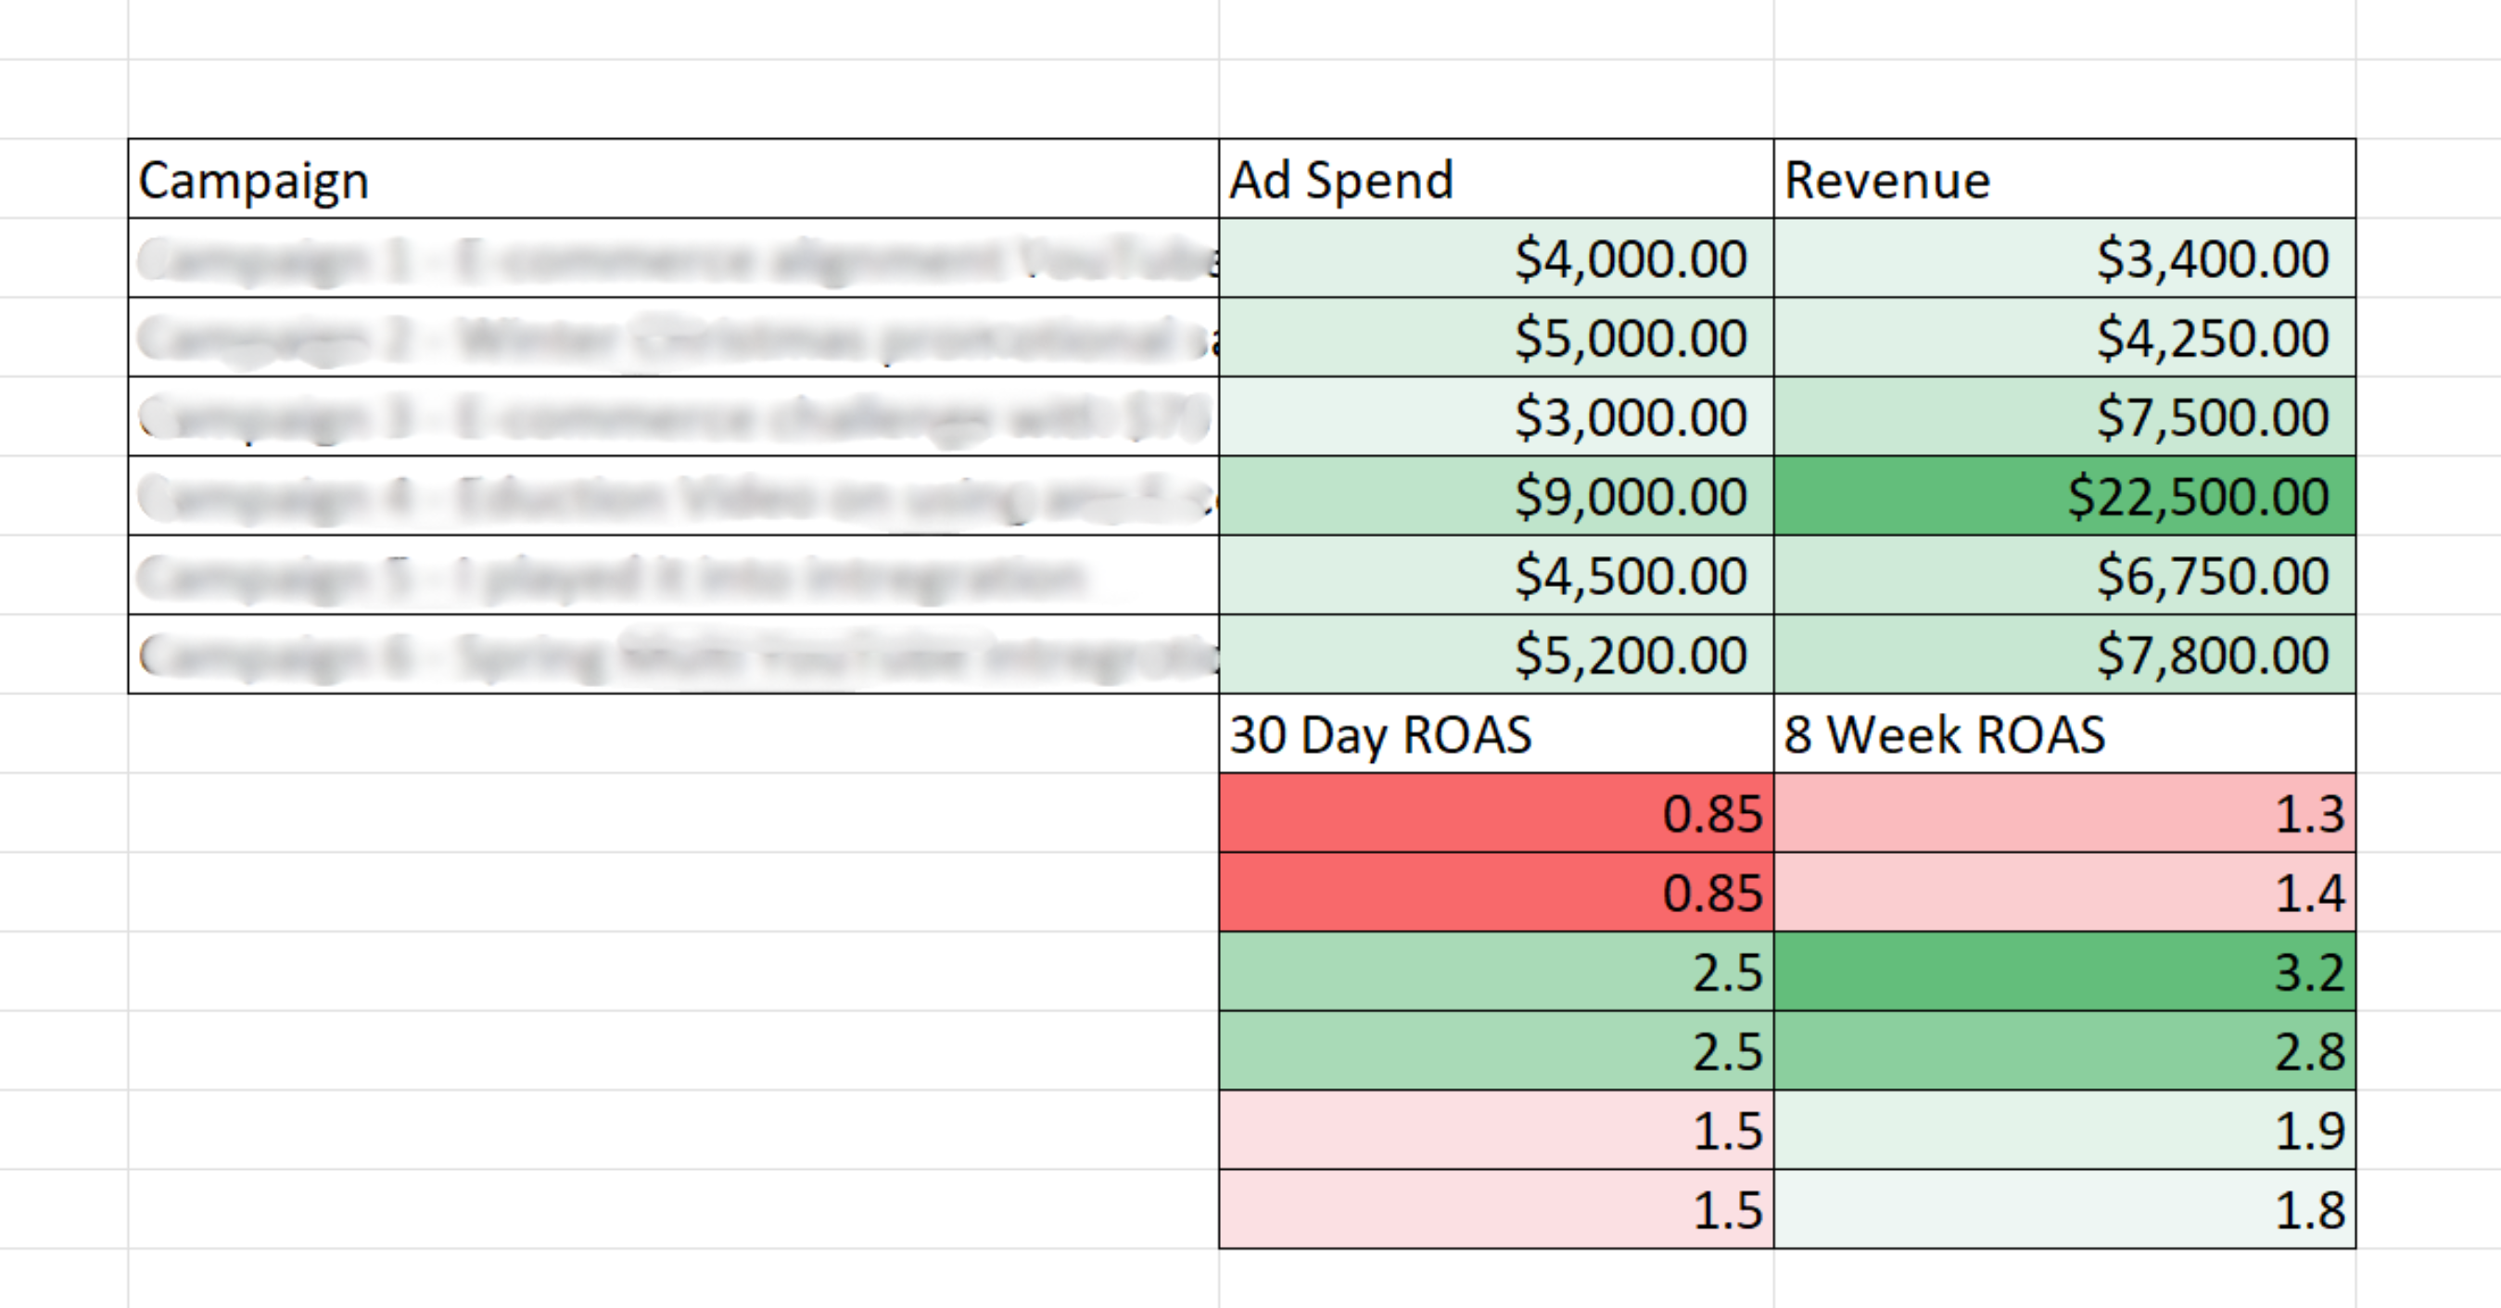Select the Campaign header cell
This screenshot has height=1308, width=2501.
coord(672,180)
